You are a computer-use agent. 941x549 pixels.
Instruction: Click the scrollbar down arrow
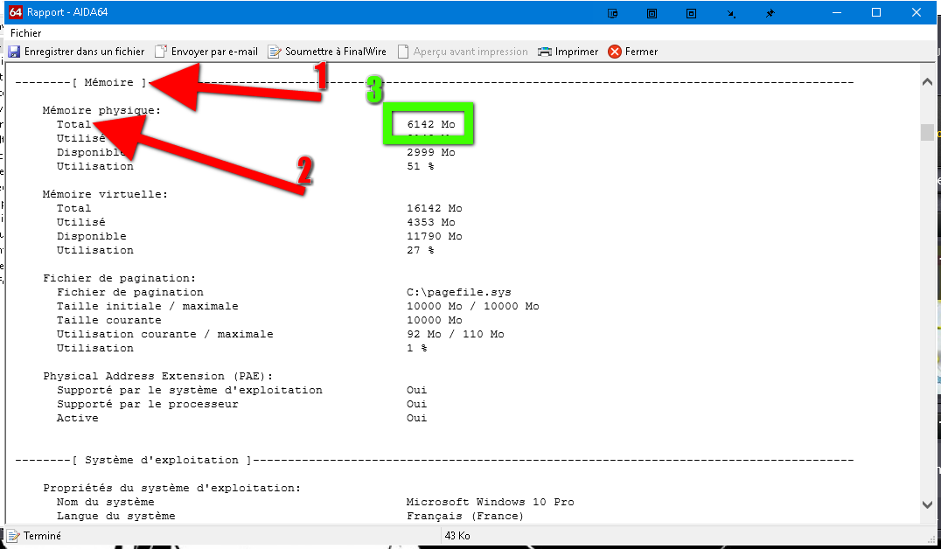(927, 504)
